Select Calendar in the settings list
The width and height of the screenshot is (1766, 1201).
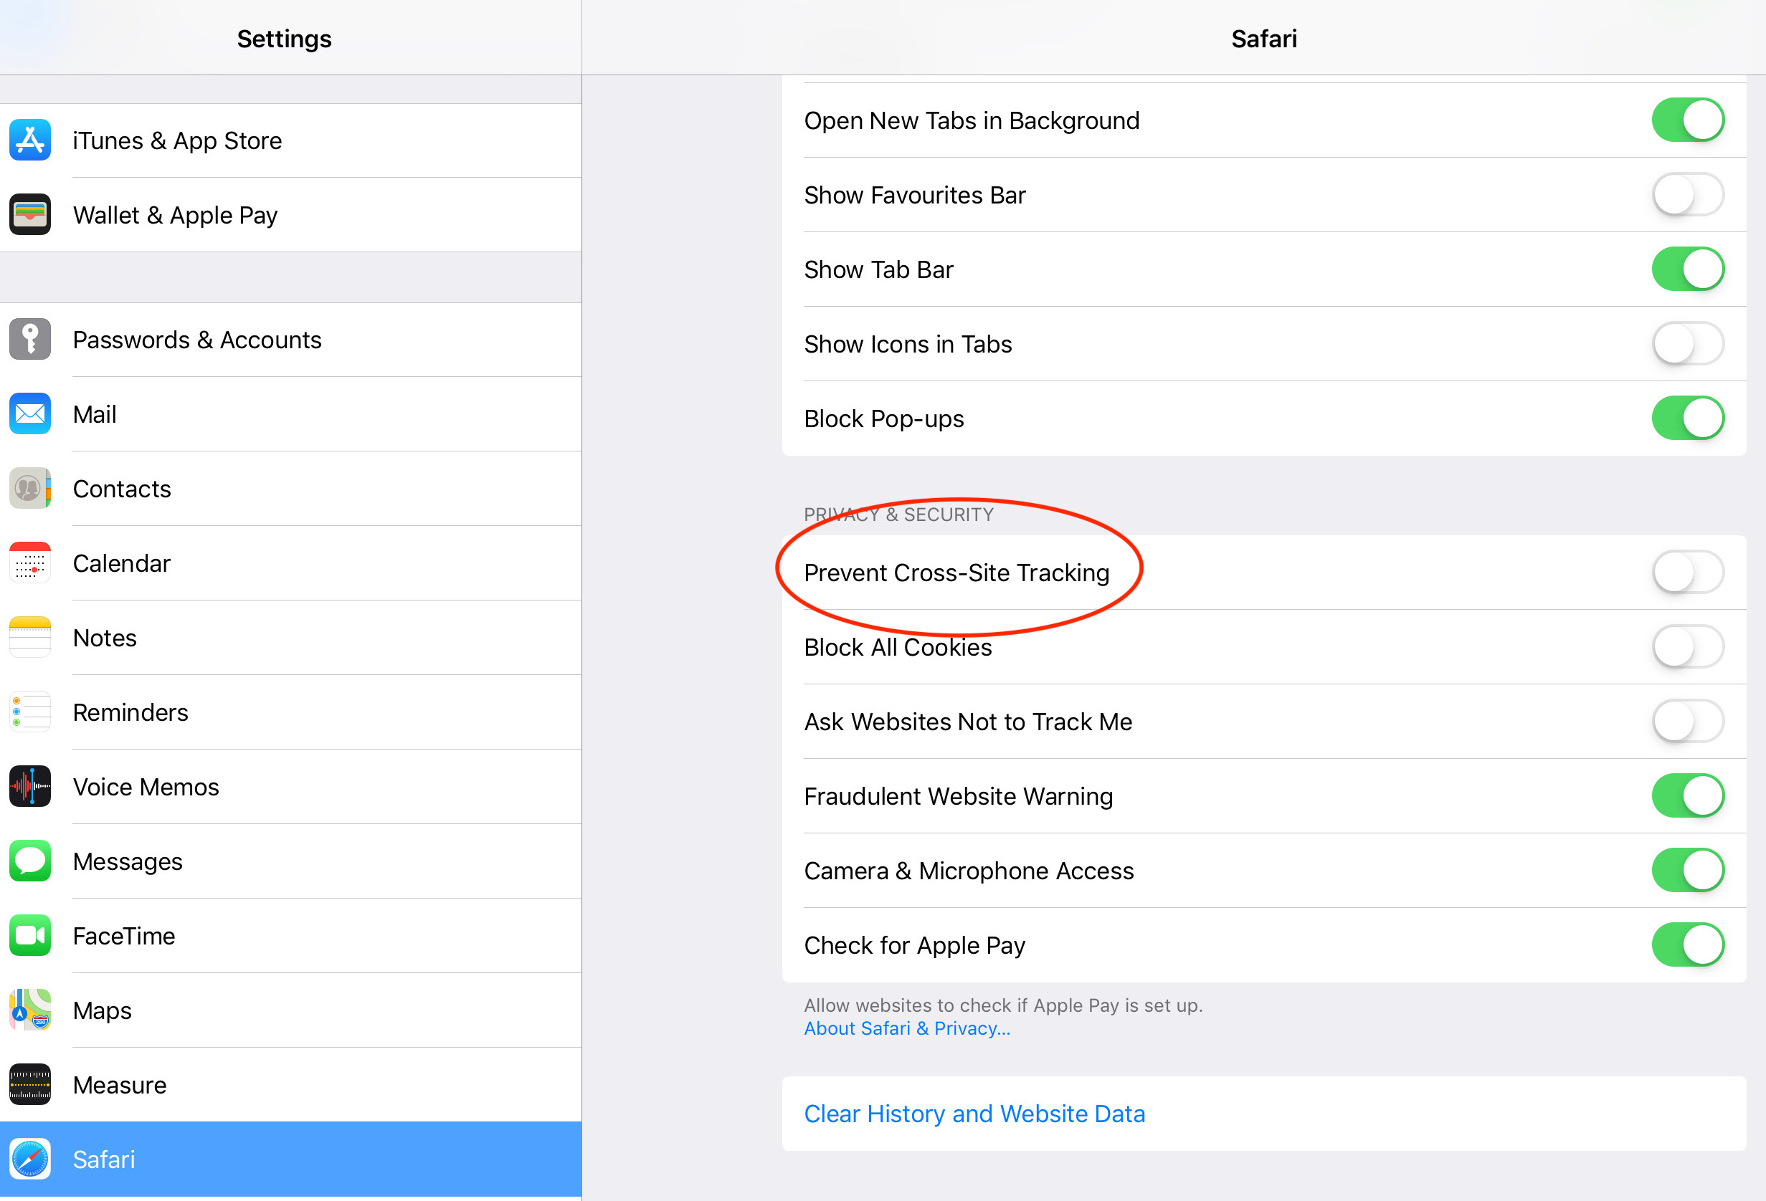pos(290,563)
